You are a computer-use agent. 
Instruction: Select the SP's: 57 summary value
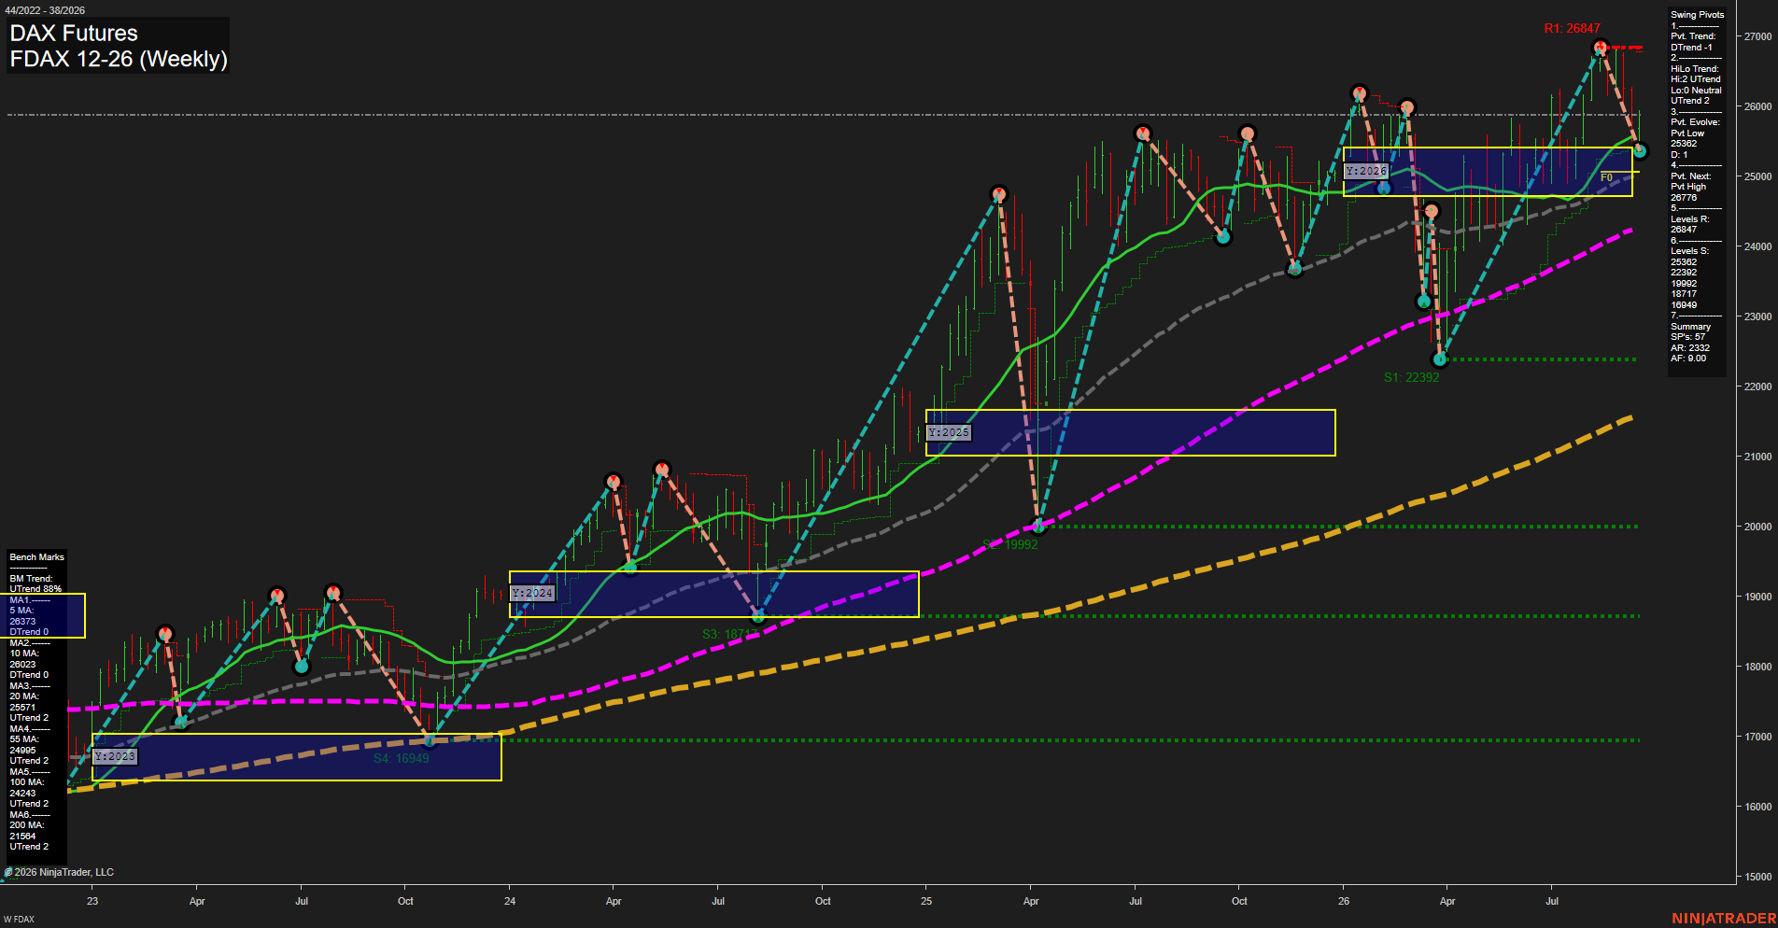pyautogui.click(x=1687, y=337)
